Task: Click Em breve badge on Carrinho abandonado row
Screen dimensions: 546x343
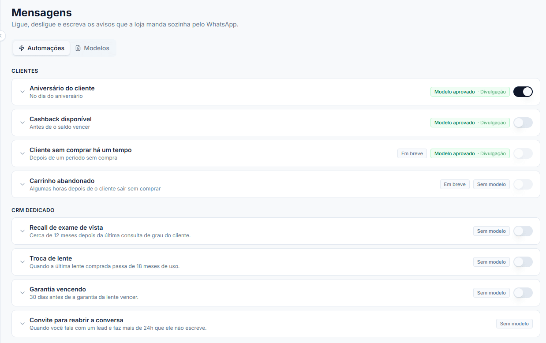Action: 455,184
